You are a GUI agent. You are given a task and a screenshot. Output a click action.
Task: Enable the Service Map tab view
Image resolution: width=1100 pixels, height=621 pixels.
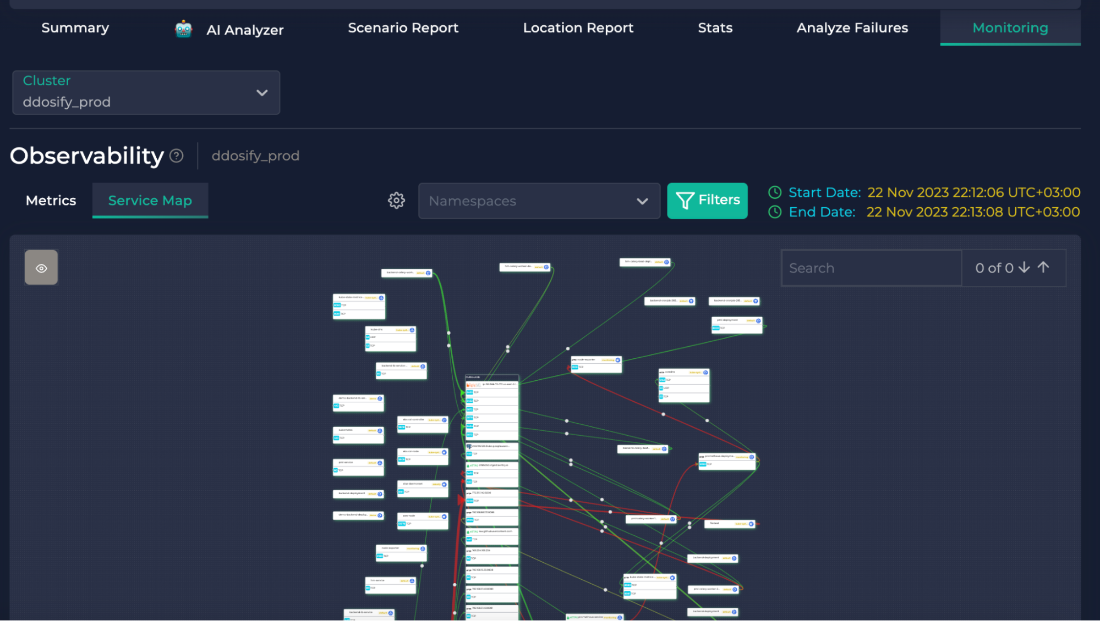(150, 201)
